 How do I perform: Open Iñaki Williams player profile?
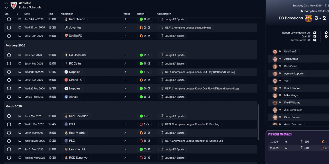tap(292, 103)
